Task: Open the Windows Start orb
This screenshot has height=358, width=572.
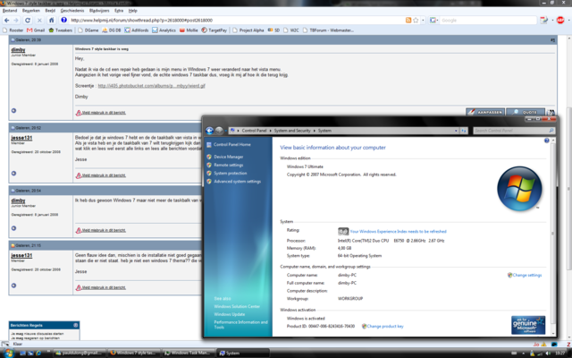Action: (x=8, y=353)
